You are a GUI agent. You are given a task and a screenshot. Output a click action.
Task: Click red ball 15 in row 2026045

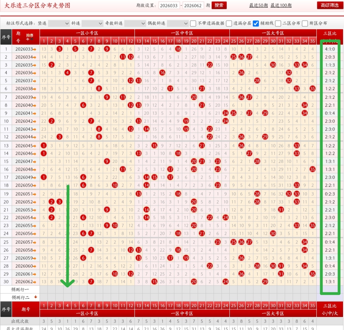(154, 146)
